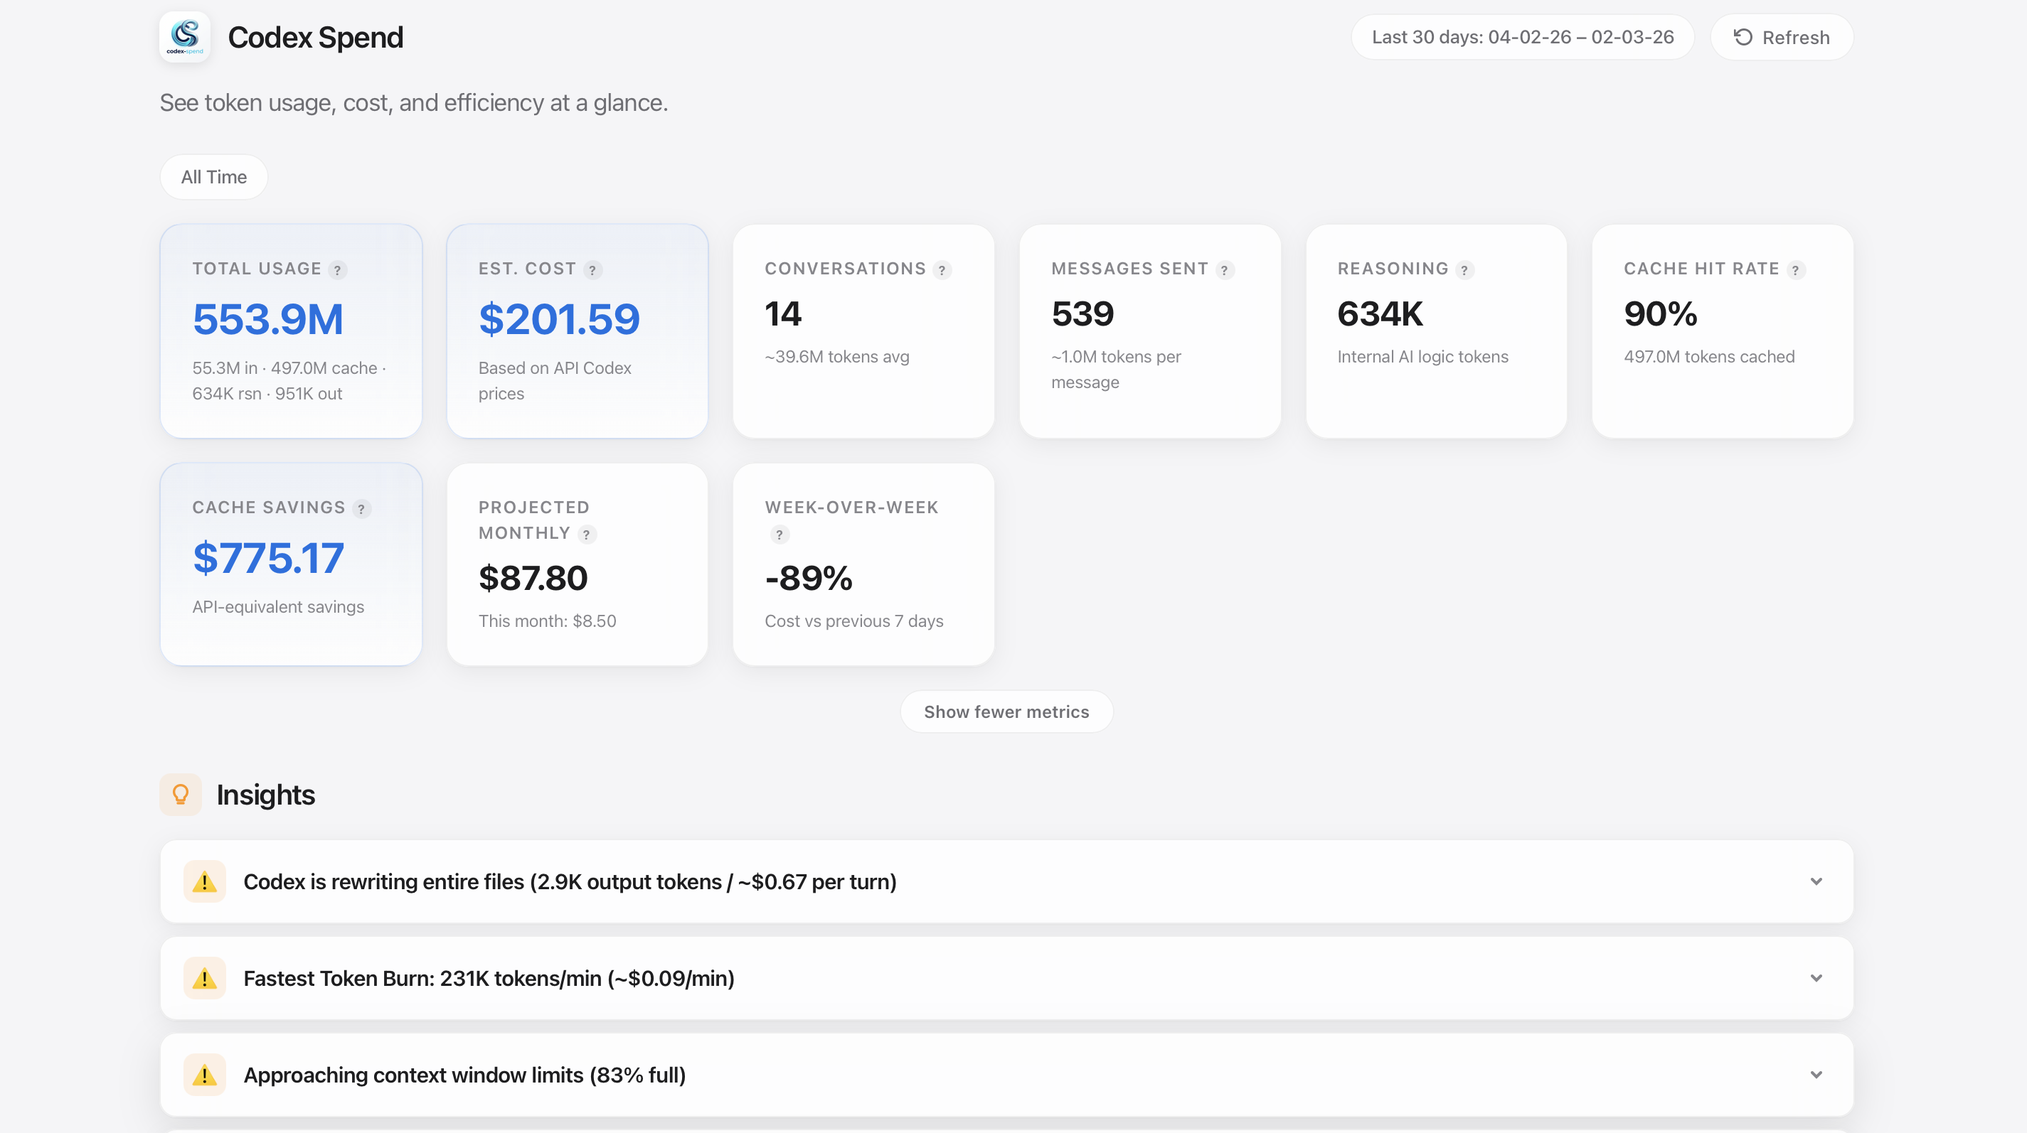Expand the Fastest Token Burn insight chevron
Screen dimensions: 2027x1133
tap(1815, 978)
